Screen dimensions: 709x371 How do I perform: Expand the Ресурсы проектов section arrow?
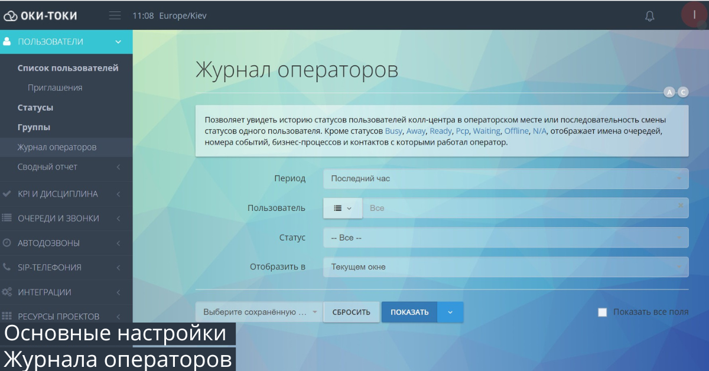(x=118, y=316)
